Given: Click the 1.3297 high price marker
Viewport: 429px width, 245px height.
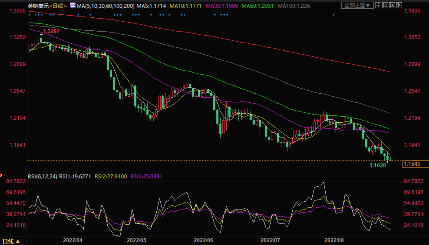Looking at the screenshot, I should click(x=51, y=31).
